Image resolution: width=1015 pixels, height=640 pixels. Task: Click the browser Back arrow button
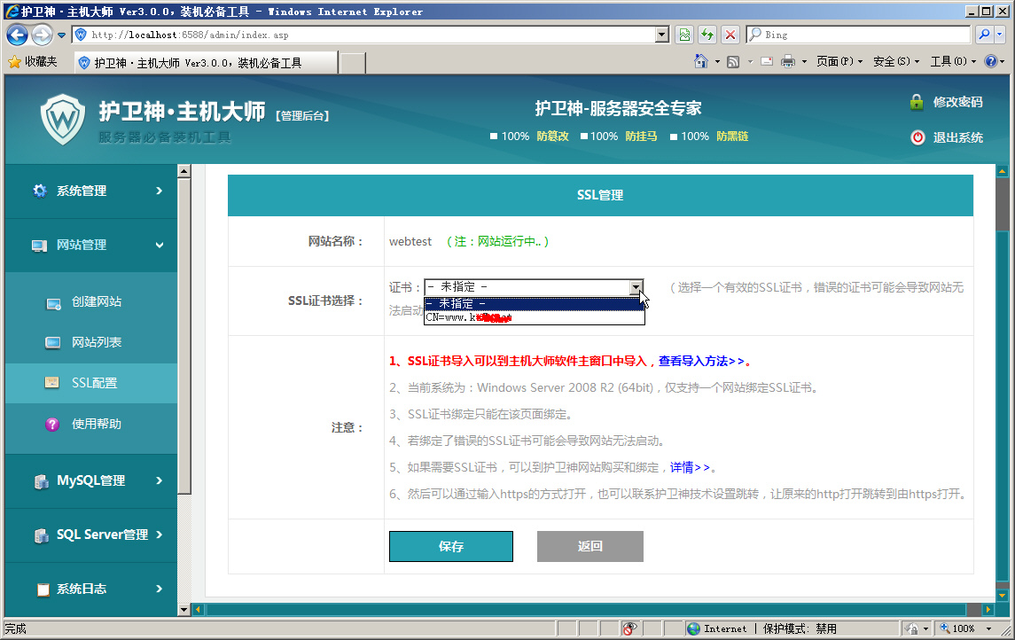(17, 35)
